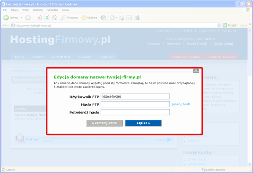Viewport: 253px width, 173px height.
Task: Click the Windows flag logo icon
Action: click(247, 10)
